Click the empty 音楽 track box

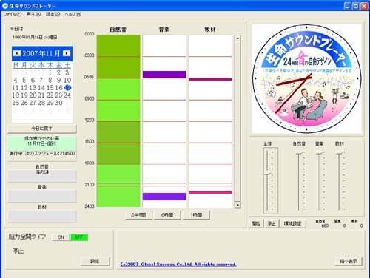[x=42, y=196]
